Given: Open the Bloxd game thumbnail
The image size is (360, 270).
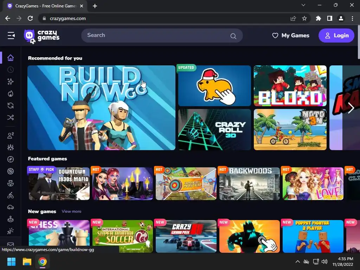Looking at the screenshot, I should pyautogui.click(x=290, y=86).
